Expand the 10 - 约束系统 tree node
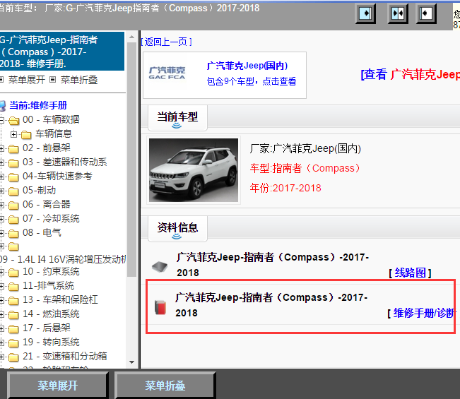 [x=1, y=273]
